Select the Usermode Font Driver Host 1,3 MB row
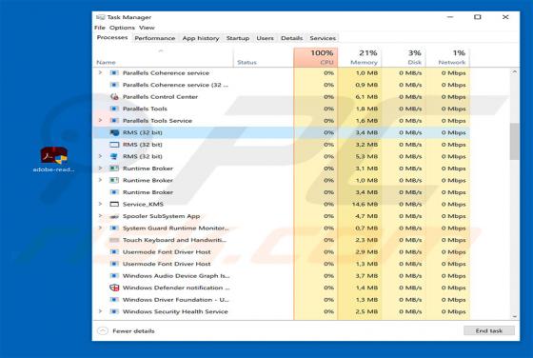This screenshot has height=358, width=533. point(282,264)
